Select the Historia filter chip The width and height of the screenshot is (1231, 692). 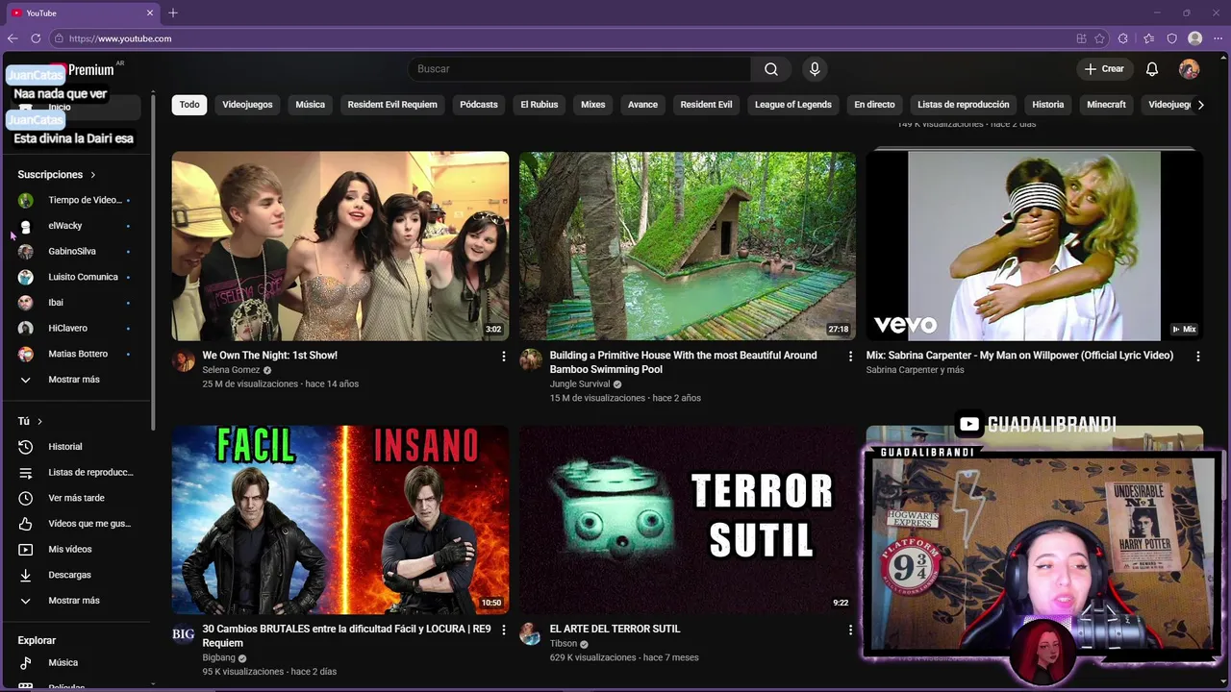(1048, 105)
